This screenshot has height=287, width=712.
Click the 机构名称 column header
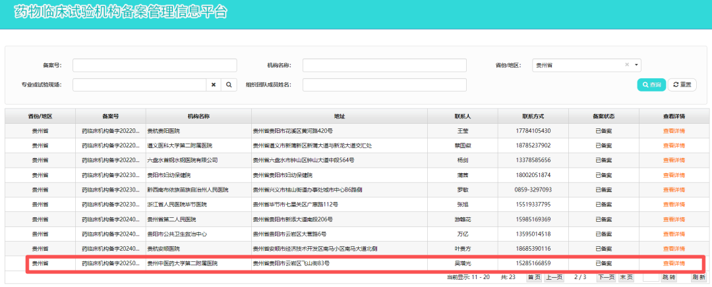(x=198, y=116)
